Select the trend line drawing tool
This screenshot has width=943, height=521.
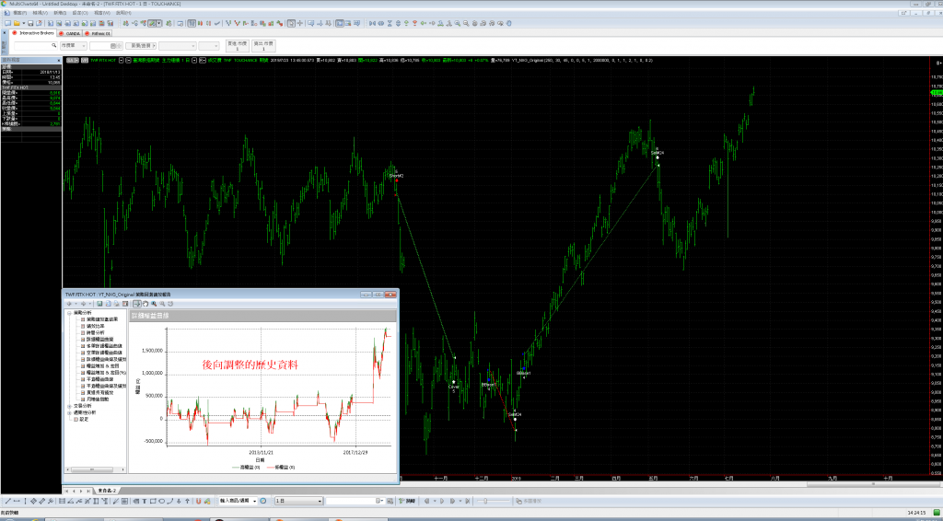[x=8, y=501]
